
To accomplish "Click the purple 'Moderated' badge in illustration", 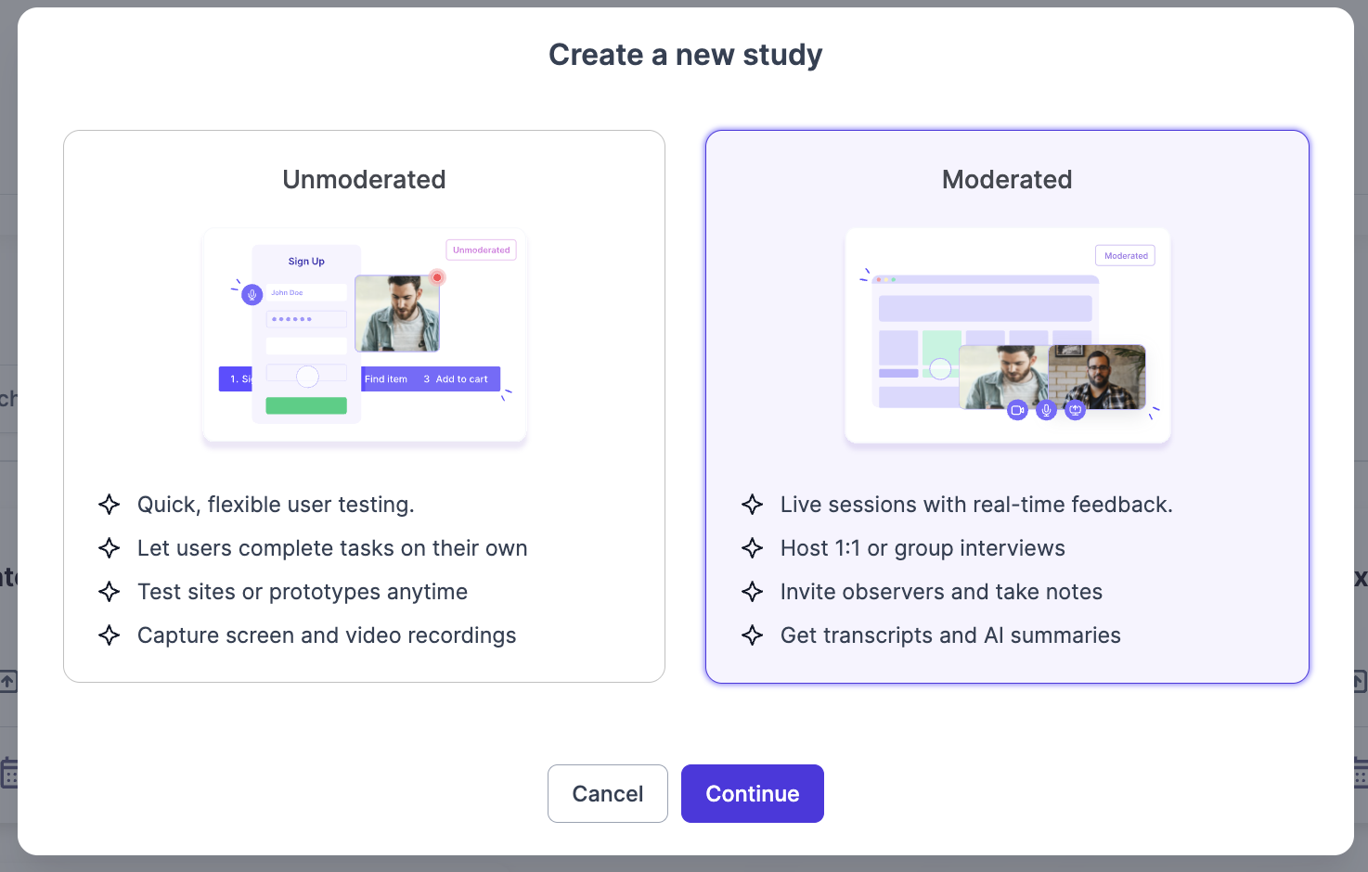I will (x=1125, y=255).
